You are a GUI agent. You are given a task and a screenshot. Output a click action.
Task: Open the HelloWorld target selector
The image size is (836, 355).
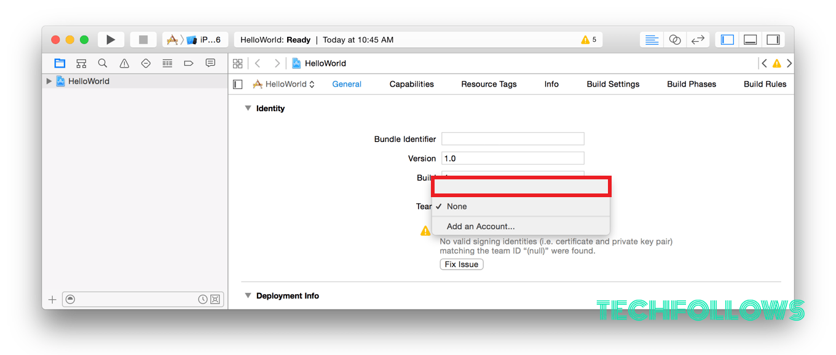pos(284,84)
